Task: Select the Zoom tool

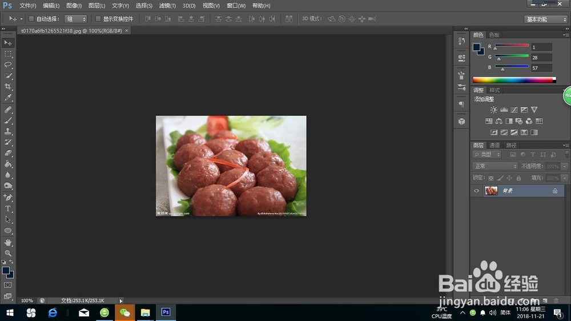Action: tap(7, 253)
